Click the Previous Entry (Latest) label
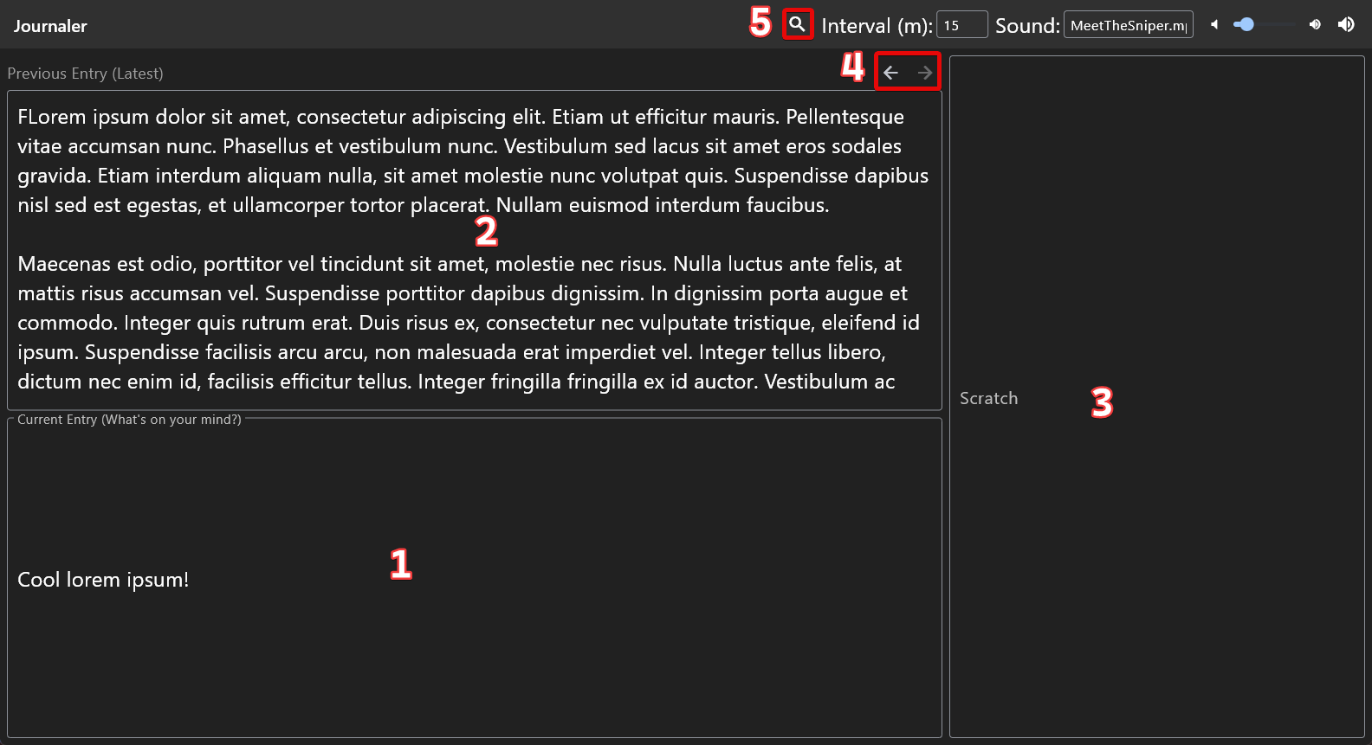The height and width of the screenshot is (745, 1372). point(85,74)
